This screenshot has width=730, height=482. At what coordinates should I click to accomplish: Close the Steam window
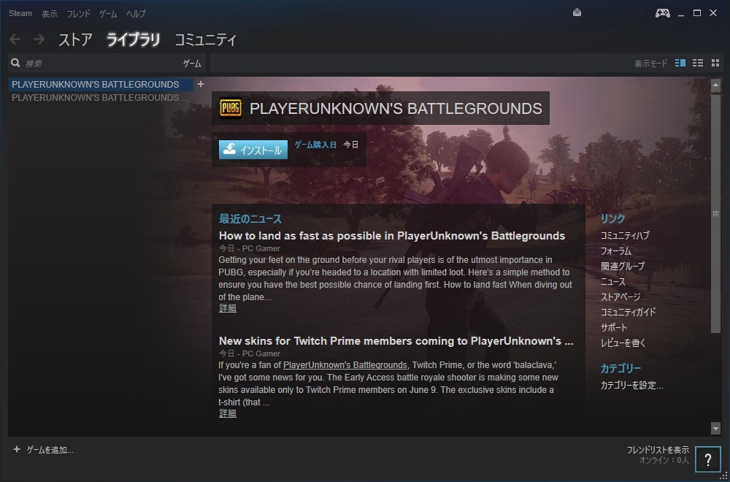(x=713, y=13)
